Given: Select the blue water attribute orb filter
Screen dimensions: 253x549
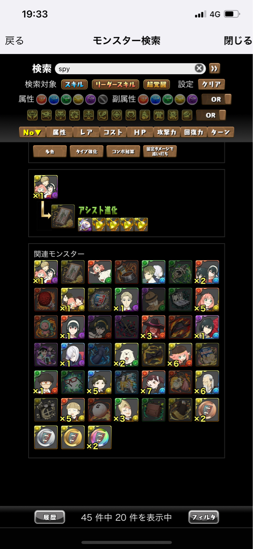Looking at the screenshot, I should (x=54, y=100).
